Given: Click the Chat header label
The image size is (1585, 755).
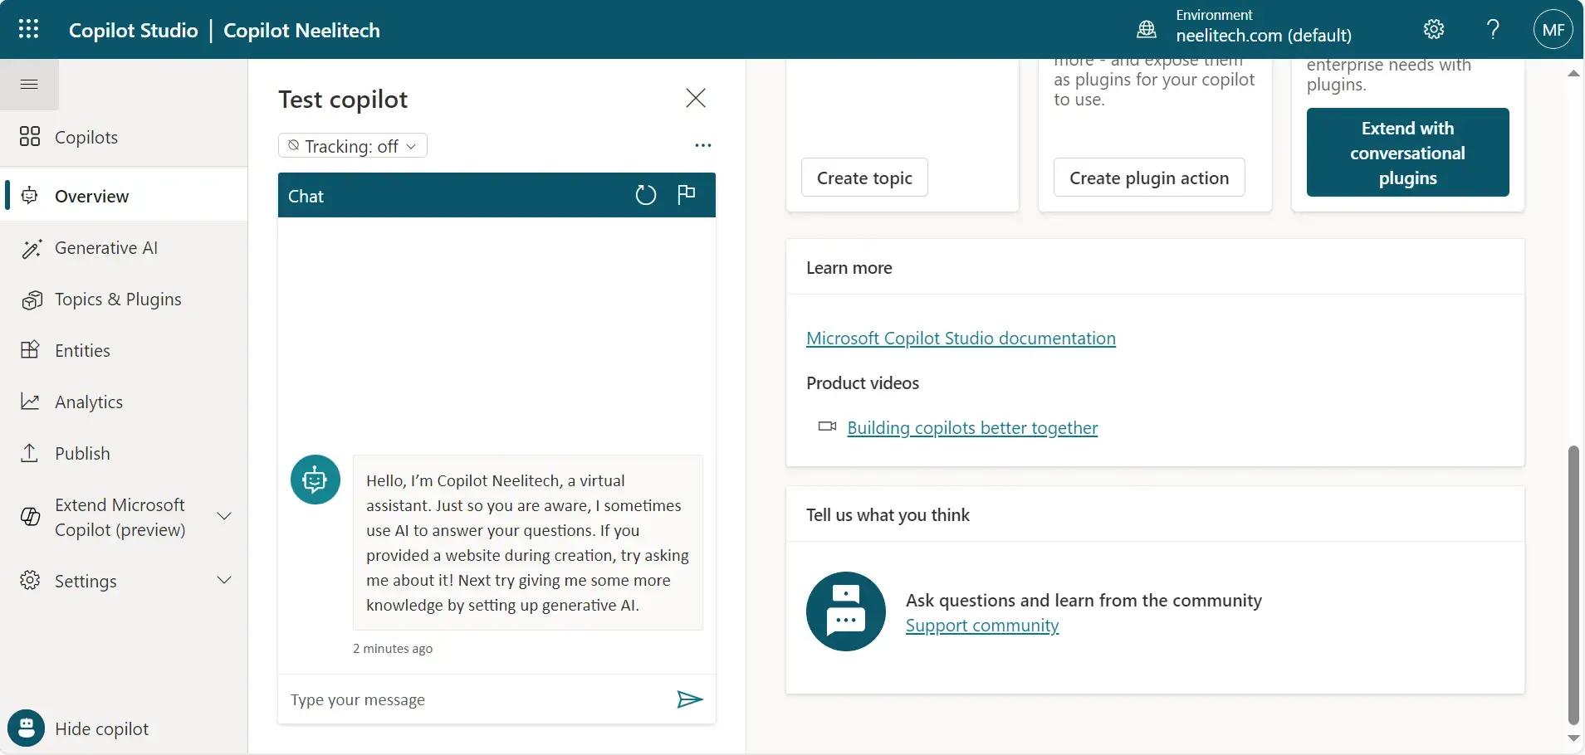Looking at the screenshot, I should (306, 196).
